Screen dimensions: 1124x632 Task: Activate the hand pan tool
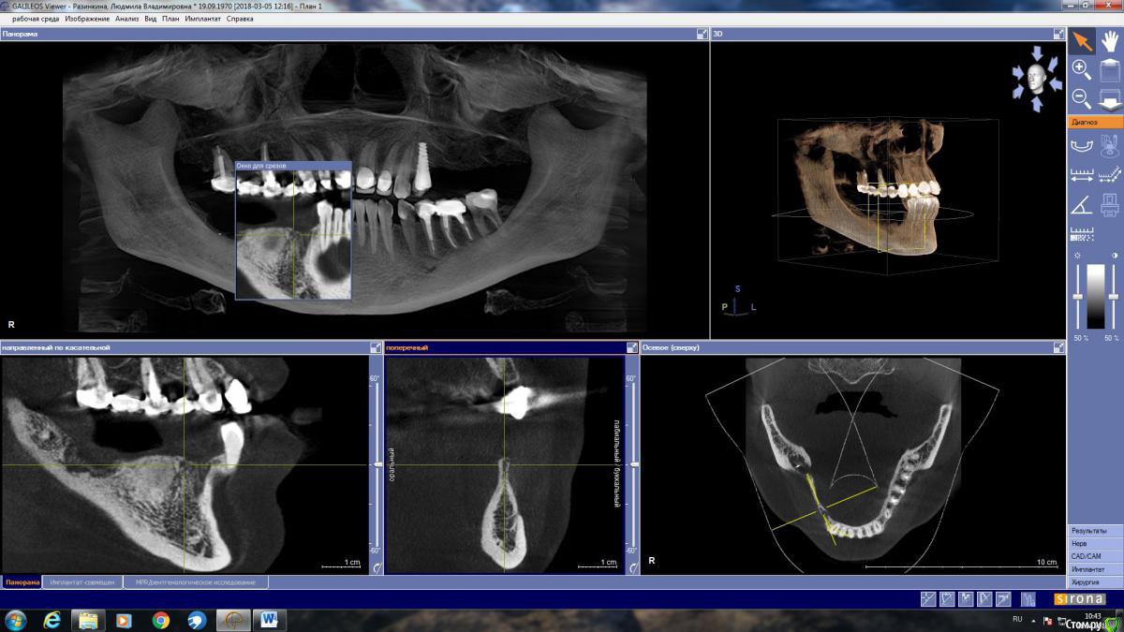[1110, 40]
